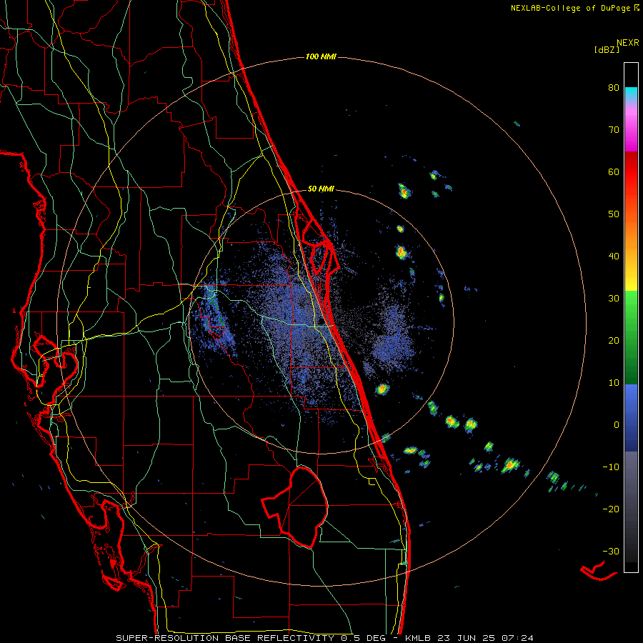The width and height of the screenshot is (643, 643).
Task: Click the NEXR label above color scale
Action: 627,43
